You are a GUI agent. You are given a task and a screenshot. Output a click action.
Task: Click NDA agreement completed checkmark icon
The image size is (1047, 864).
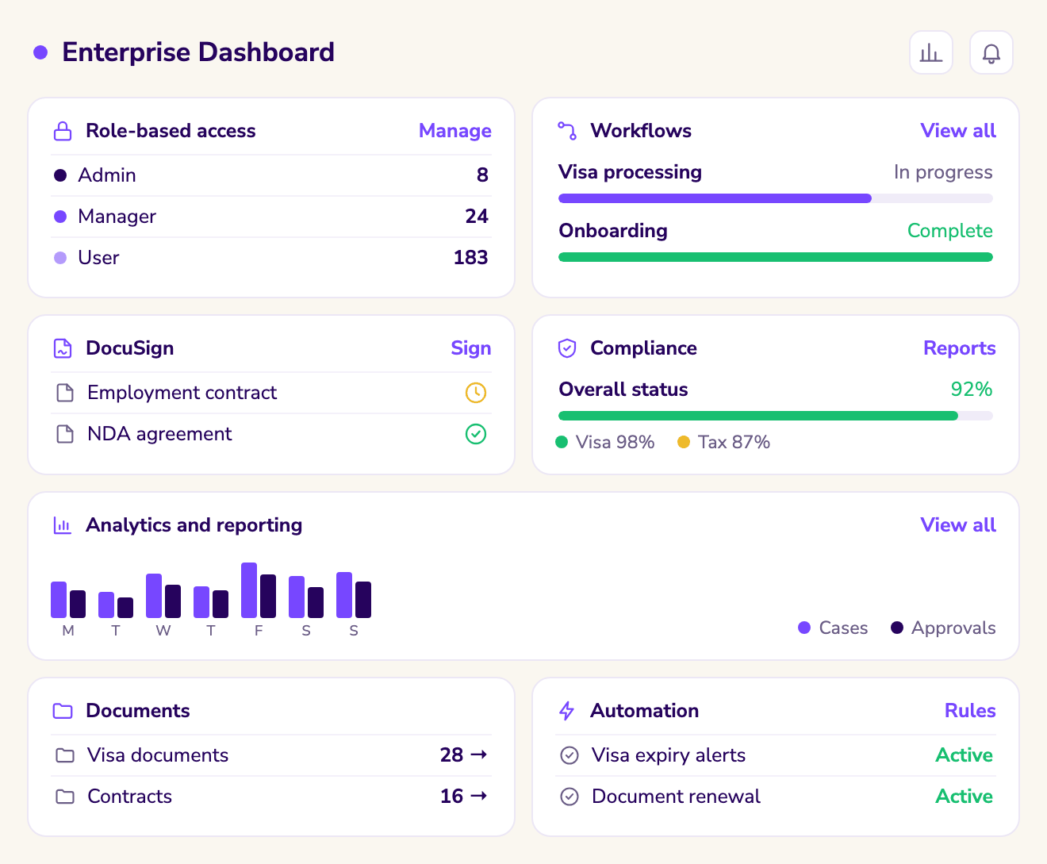(x=476, y=434)
